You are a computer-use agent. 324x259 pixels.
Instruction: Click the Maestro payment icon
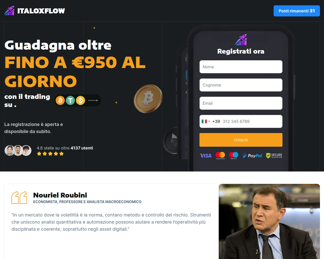(234, 155)
